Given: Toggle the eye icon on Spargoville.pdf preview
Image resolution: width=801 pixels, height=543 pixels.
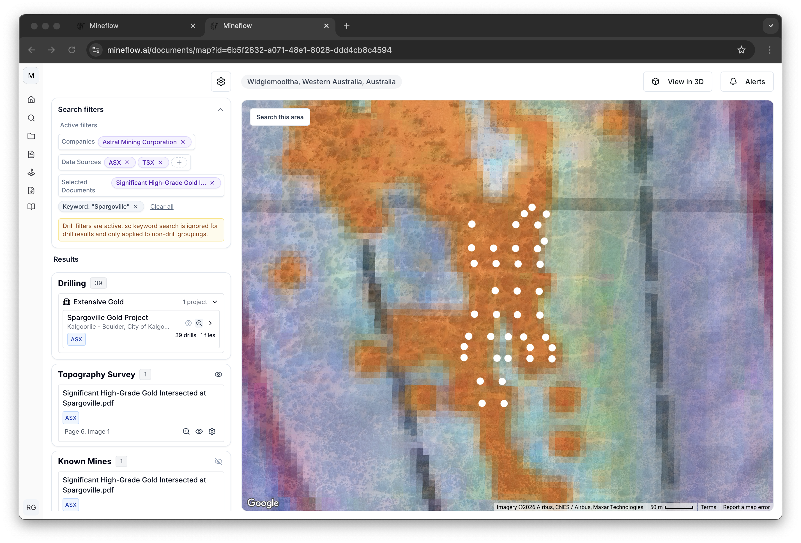Looking at the screenshot, I should 199,431.
